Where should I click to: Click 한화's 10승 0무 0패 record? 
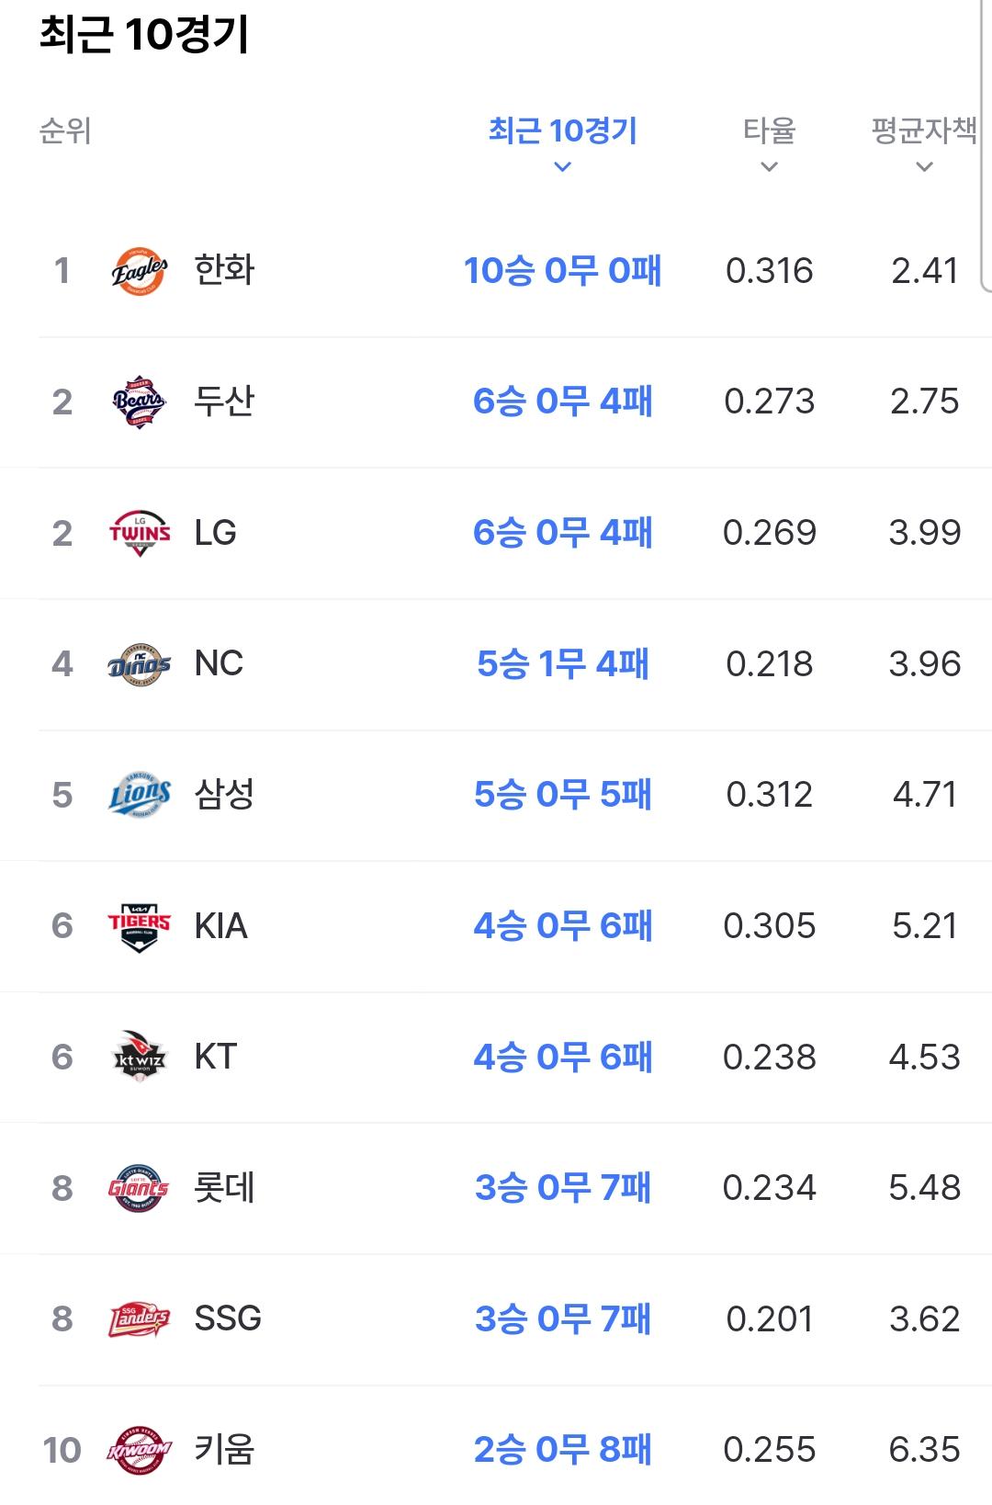(563, 271)
